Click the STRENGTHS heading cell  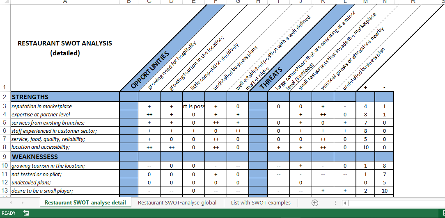[x=65, y=97]
